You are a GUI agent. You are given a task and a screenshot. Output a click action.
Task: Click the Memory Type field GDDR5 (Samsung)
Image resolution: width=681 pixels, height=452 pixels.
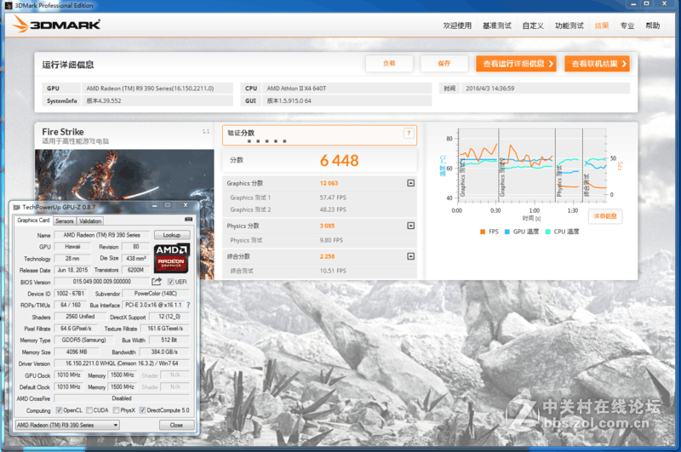click(83, 340)
